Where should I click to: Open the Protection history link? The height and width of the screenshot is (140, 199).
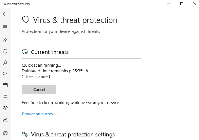click(x=37, y=114)
